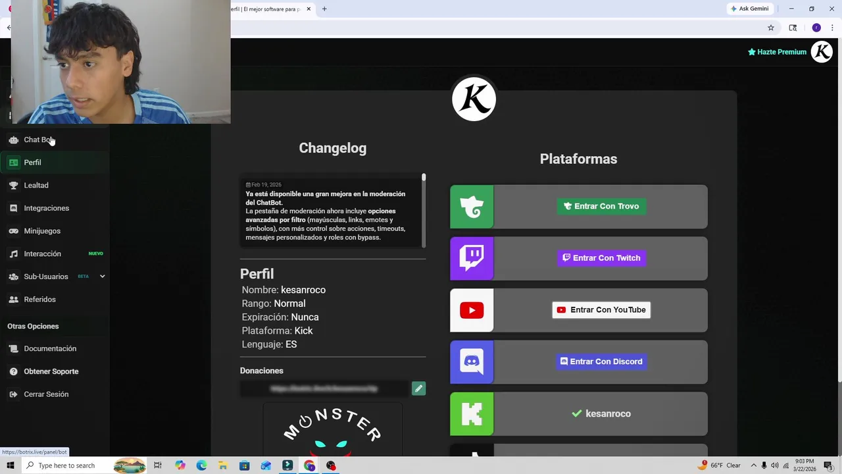Viewport: 842px width, 474px height.
Task: Open Chrome three-dot menu
Action: (x=832, y=28)
